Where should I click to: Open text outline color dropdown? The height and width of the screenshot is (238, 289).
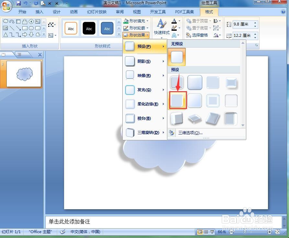[176, 28]
